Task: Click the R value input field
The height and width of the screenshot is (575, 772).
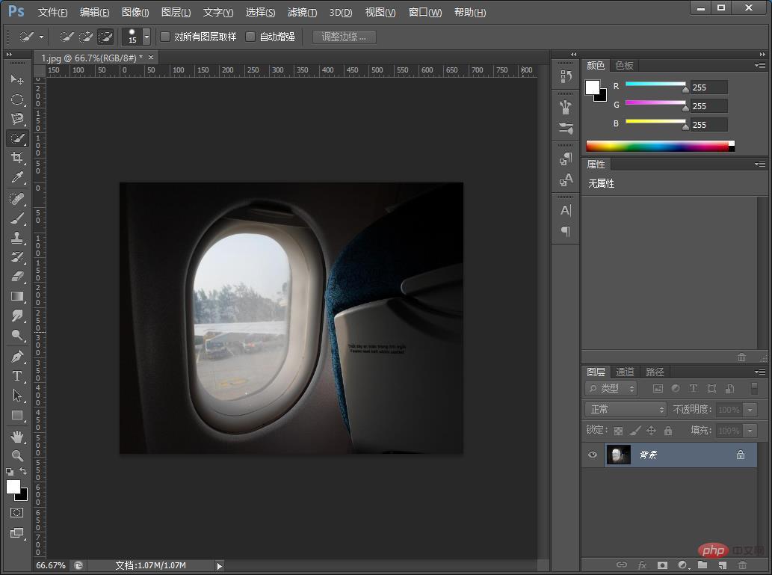Action: pyautogui.click(x=708, y=87)
